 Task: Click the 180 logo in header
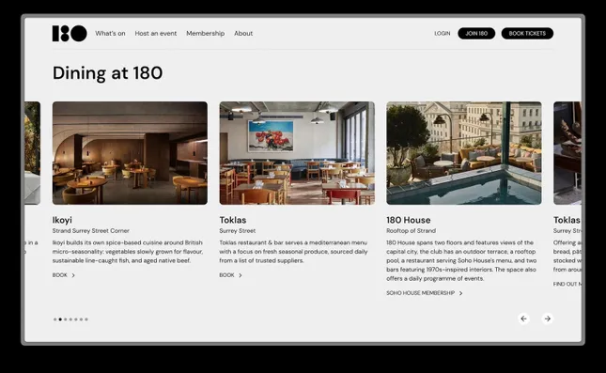70,34
